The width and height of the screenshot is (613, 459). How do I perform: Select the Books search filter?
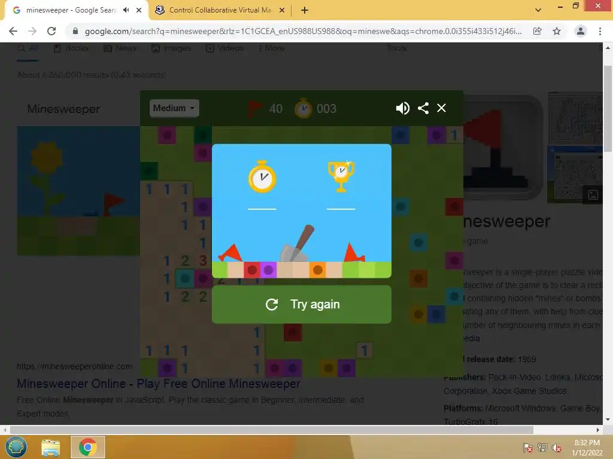[71, 48]
